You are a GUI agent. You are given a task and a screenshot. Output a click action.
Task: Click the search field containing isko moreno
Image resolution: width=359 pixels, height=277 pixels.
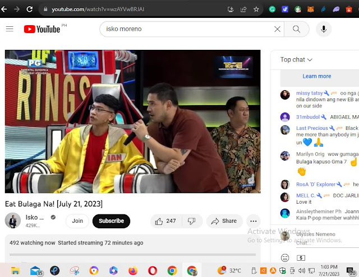point(188,29)
